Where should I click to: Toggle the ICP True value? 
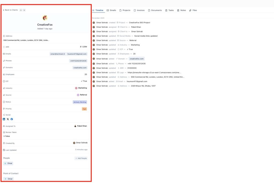[x=84, y=81]
